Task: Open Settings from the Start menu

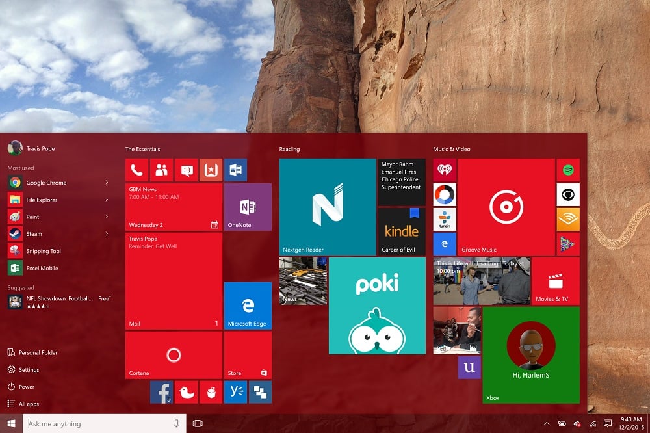Action: pos(23,369)
